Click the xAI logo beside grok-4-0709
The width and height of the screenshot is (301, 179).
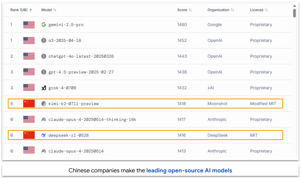coord(44,88)
